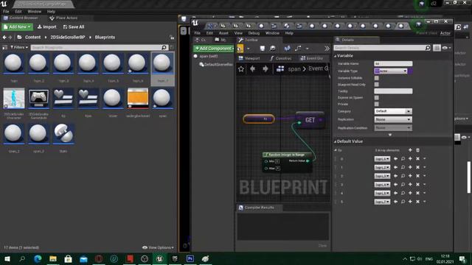Delete array element 3 with the X icon
This screenshot has width=472, height=265.
[417, 185]
